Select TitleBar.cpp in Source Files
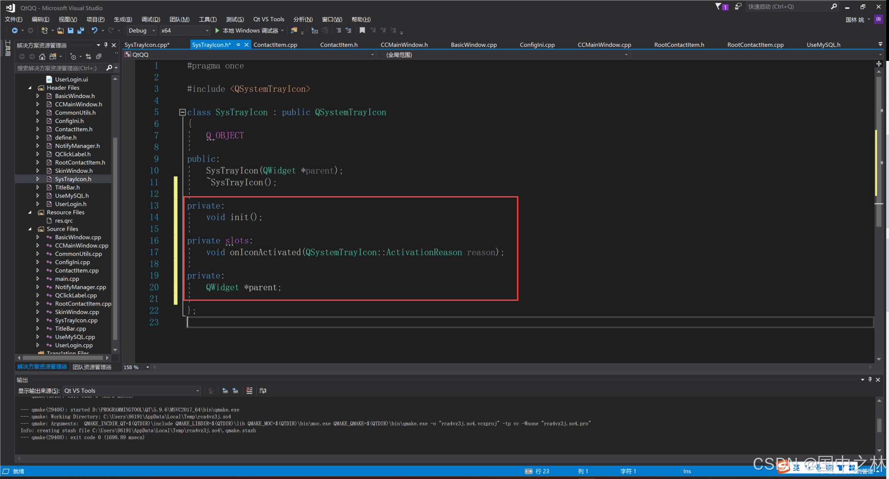This screenshot has height=479, width=889. point(70,329)
